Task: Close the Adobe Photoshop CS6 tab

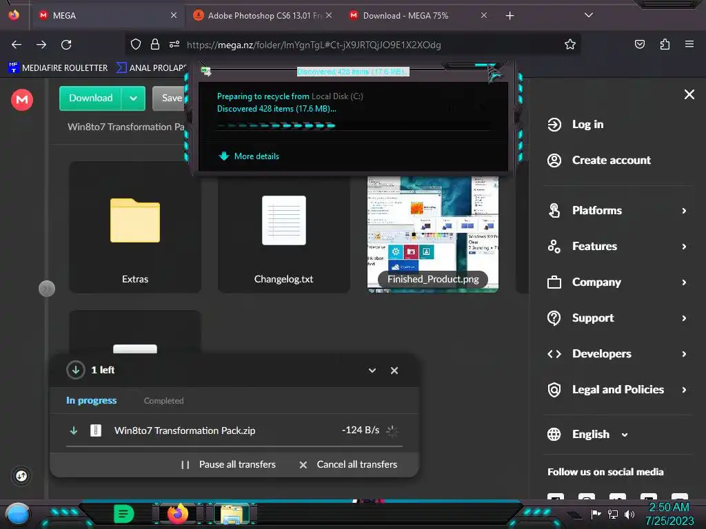Action: (329, 15)
